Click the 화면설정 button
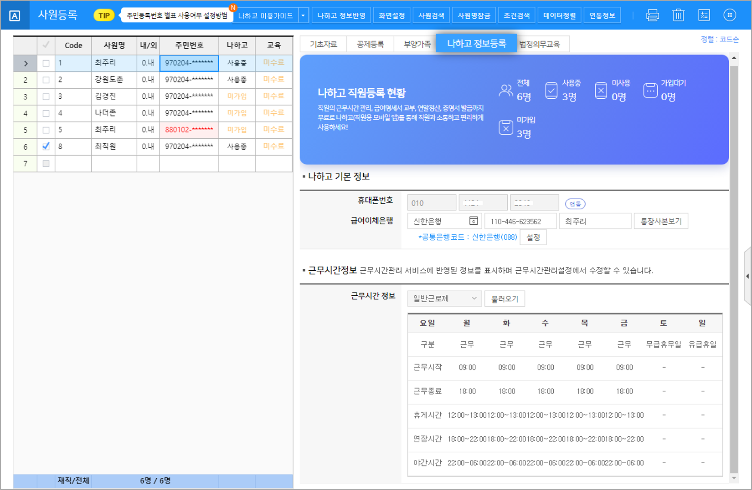Screen dimensions: 752x490 click(392, 15)
